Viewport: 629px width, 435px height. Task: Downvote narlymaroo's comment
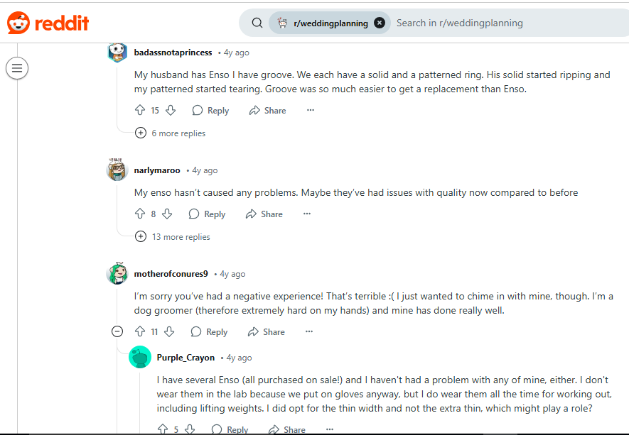click(x=168, y=214)
